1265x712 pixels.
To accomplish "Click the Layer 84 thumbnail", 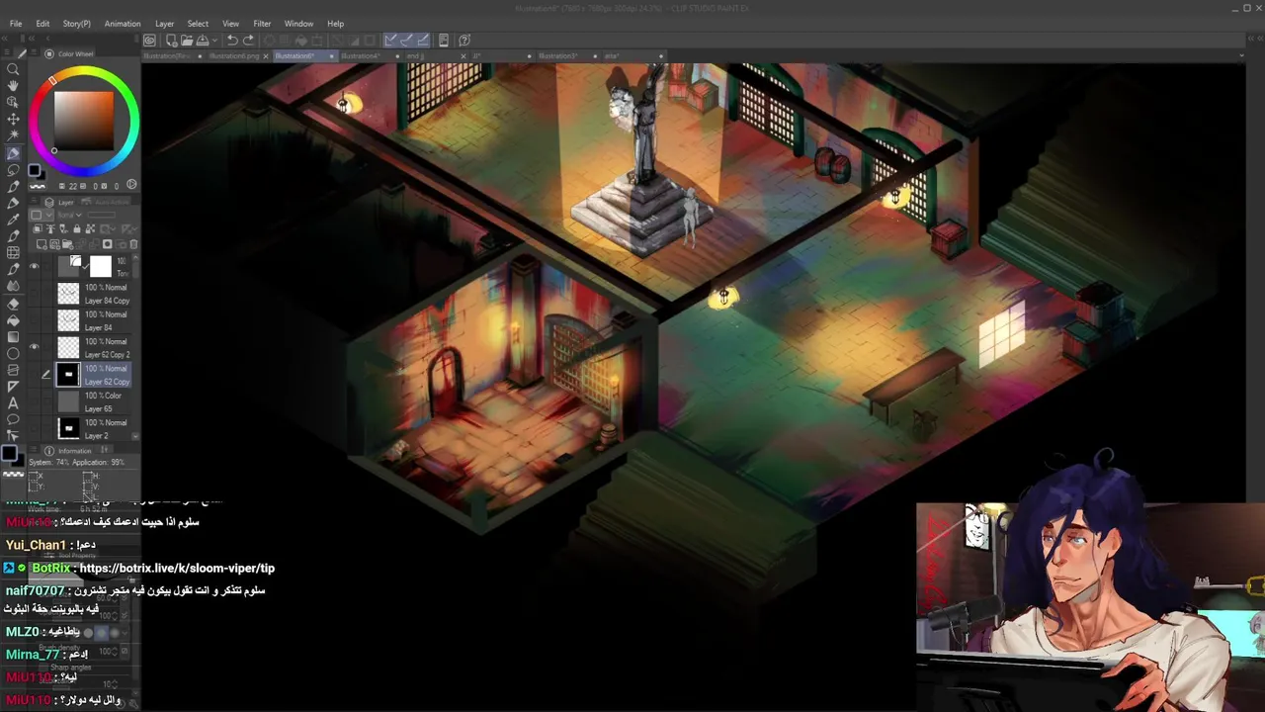I will coord(68,320).
